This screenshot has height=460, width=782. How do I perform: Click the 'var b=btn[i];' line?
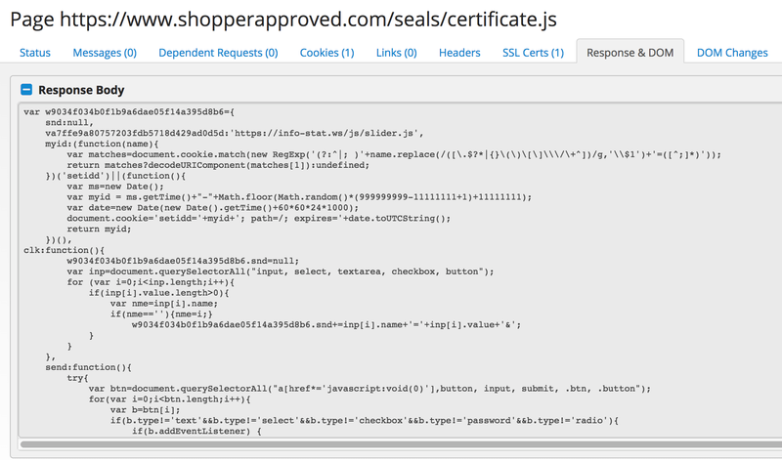pos(145,409)
